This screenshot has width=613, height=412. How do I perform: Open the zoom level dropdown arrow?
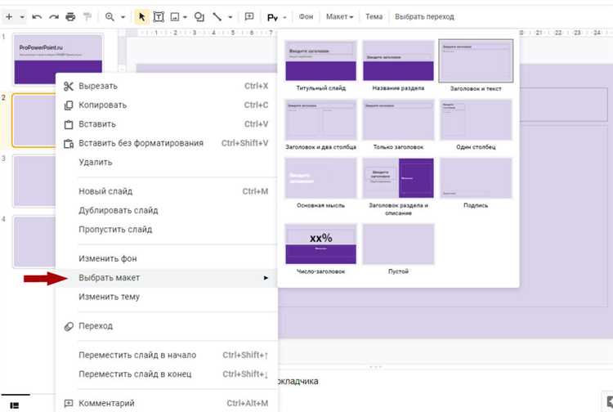coord(123,17)
